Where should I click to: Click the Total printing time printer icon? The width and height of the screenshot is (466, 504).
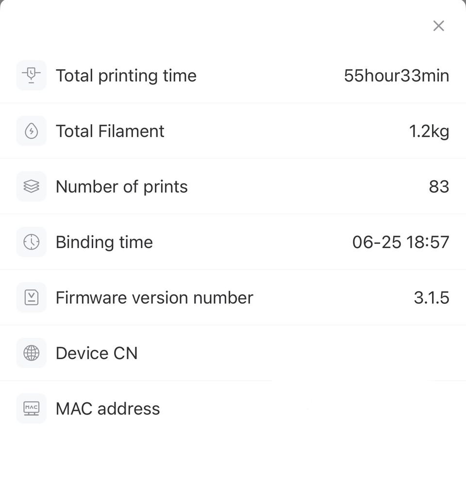point(32,75)
